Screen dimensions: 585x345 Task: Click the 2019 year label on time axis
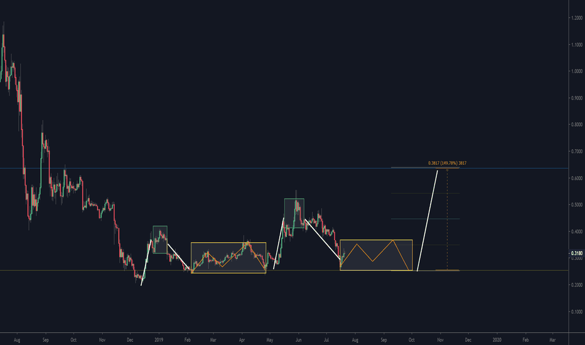click(x=159, y=340)
